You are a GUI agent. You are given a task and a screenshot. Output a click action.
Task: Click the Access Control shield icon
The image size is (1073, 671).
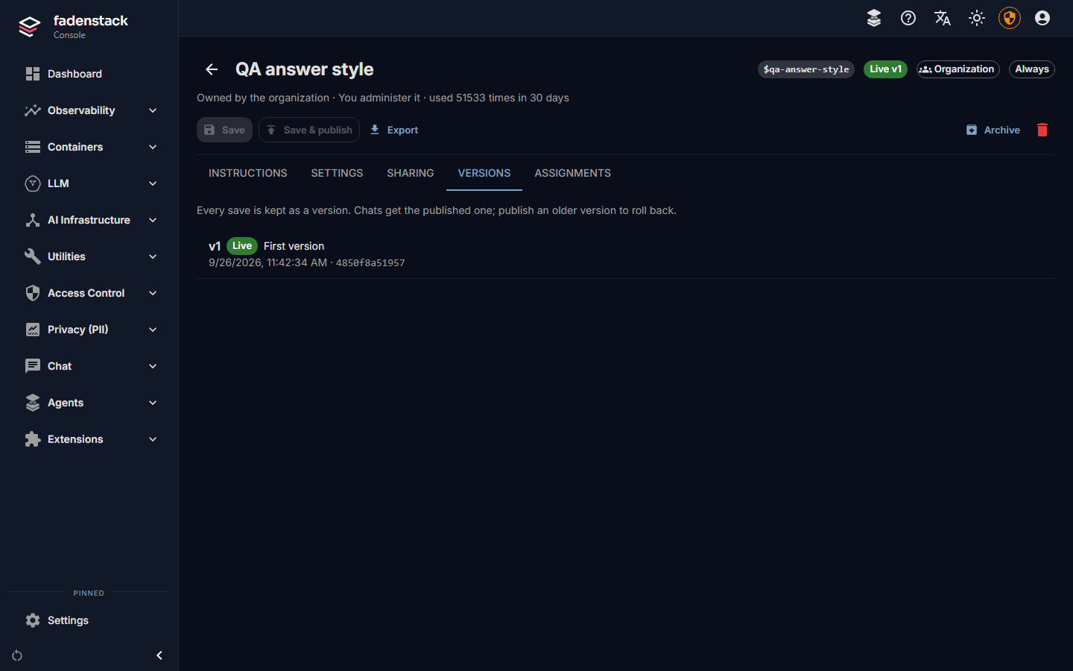tap(33, 293)
